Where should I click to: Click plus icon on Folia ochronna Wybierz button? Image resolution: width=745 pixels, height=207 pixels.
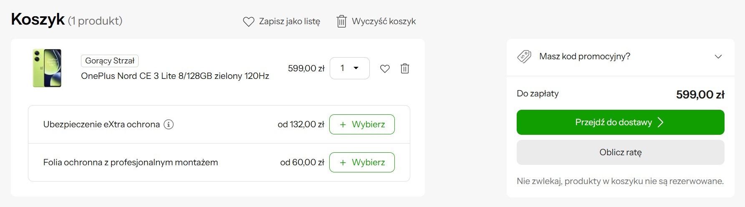(x=343, y=162)
